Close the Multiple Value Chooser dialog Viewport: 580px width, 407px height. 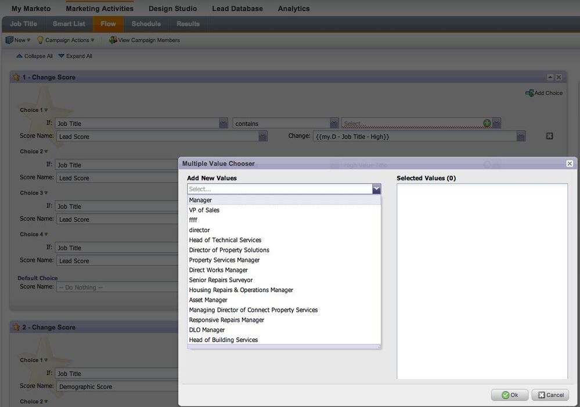click(x=570, y=164)
